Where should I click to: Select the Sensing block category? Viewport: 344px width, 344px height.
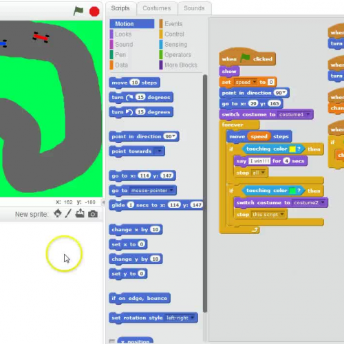[176, 45]
